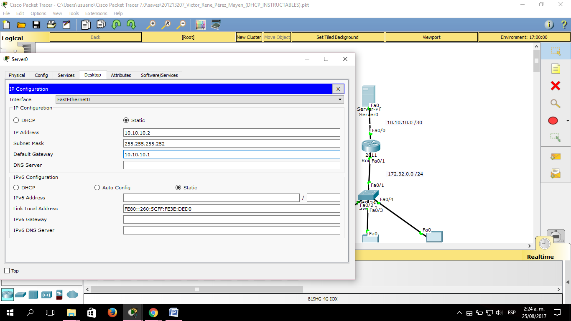Open the Interface FastEthernet0 dropdown
The height and width of the screenshot is (321, 571).
339,99
